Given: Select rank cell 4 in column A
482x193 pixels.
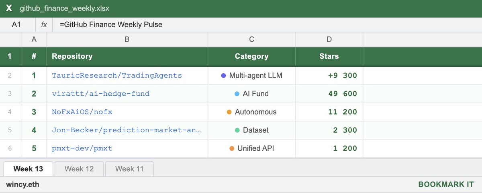Looking at the screenshot, I should click(x=34, y=130).
